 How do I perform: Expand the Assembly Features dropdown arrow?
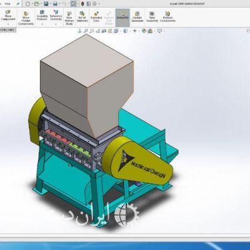[x=42, y=24]
